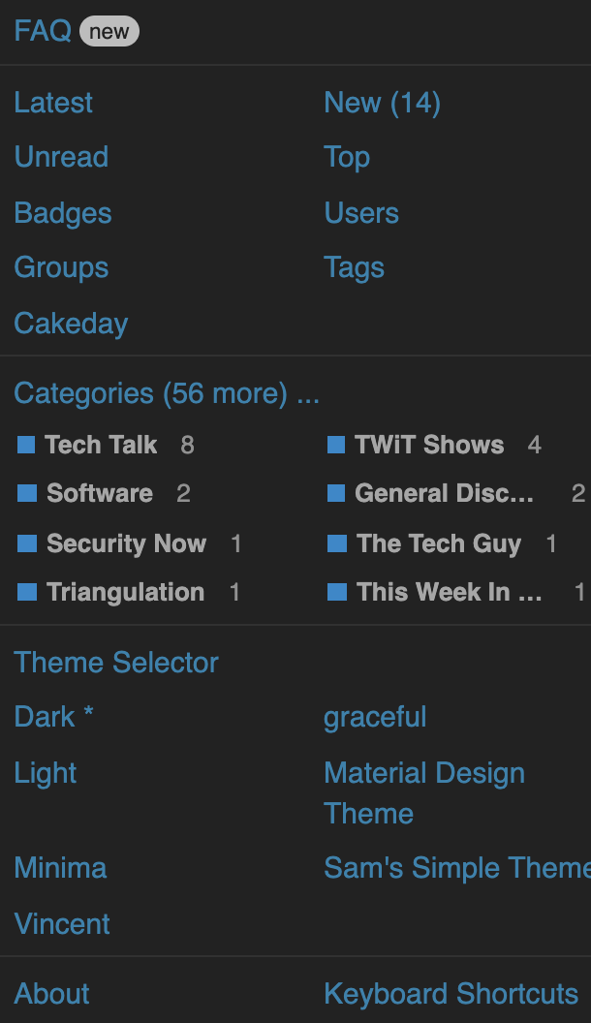Image resolution: width=591 pixels, height=1023 pixels.
Task: Go to the Latest topics
Action: pos(53,103)
